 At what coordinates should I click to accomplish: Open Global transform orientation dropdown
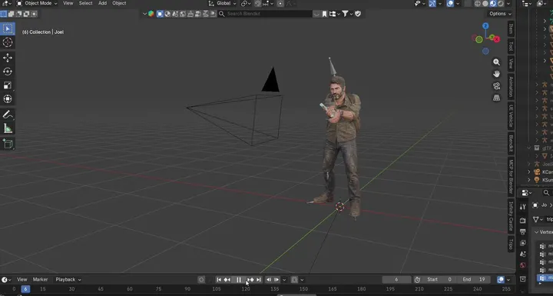tap(222, 3)
